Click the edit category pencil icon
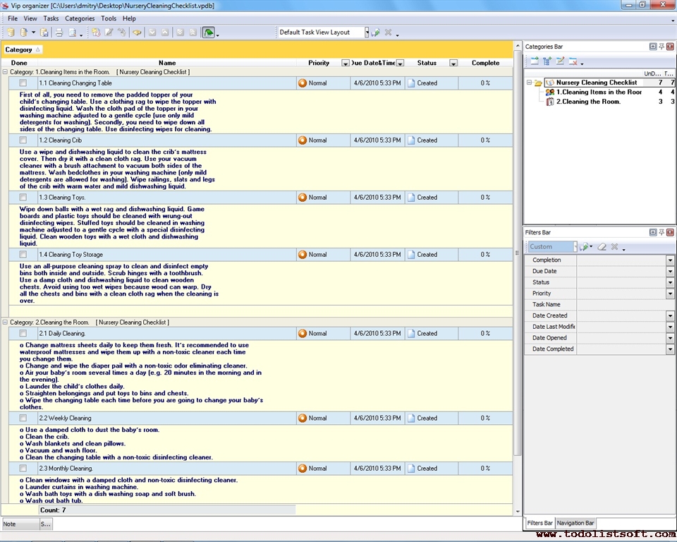 coord(560,61)
